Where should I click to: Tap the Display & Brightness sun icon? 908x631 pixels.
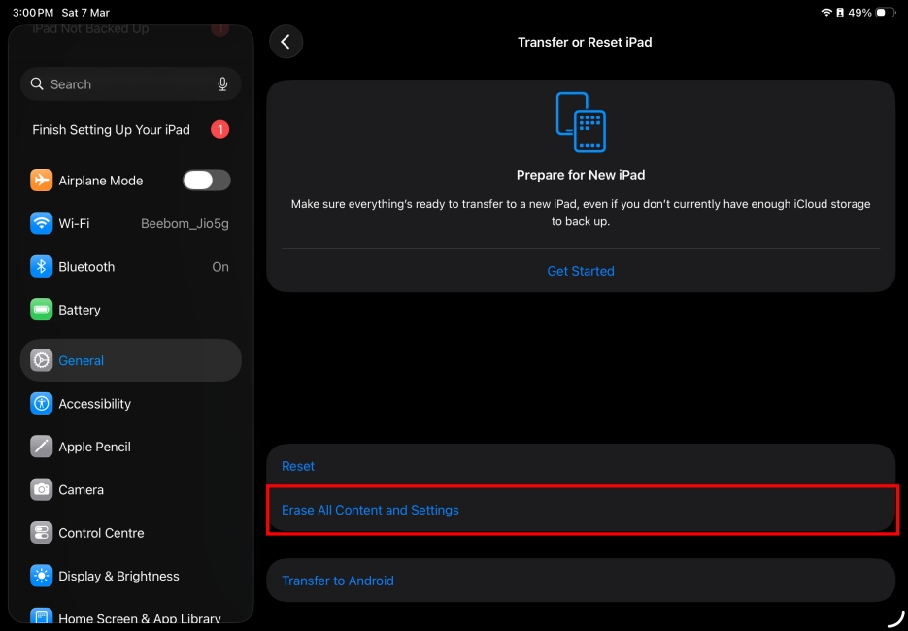point(40,576)
